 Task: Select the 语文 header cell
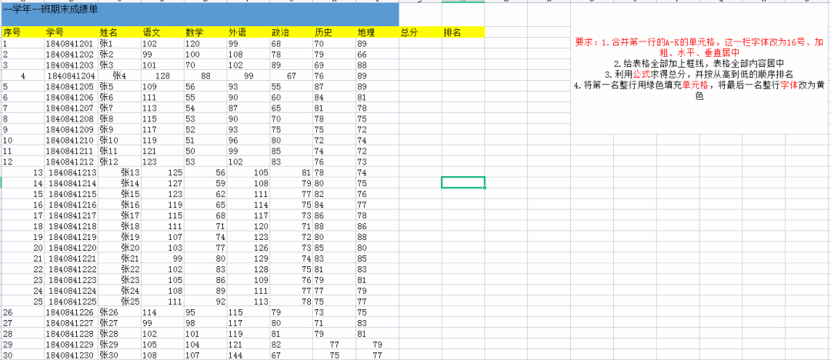click(161, 32)
